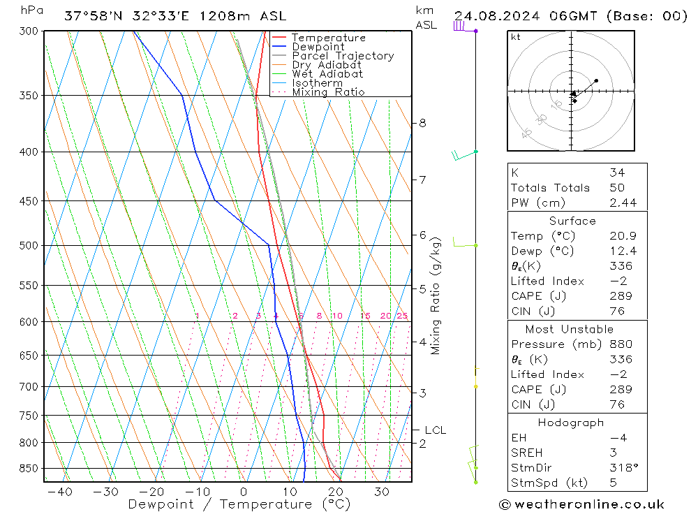698x512 pixels.
Task: Select the Parcel Trajectory legend entry
Action: (x=342, y=56)
